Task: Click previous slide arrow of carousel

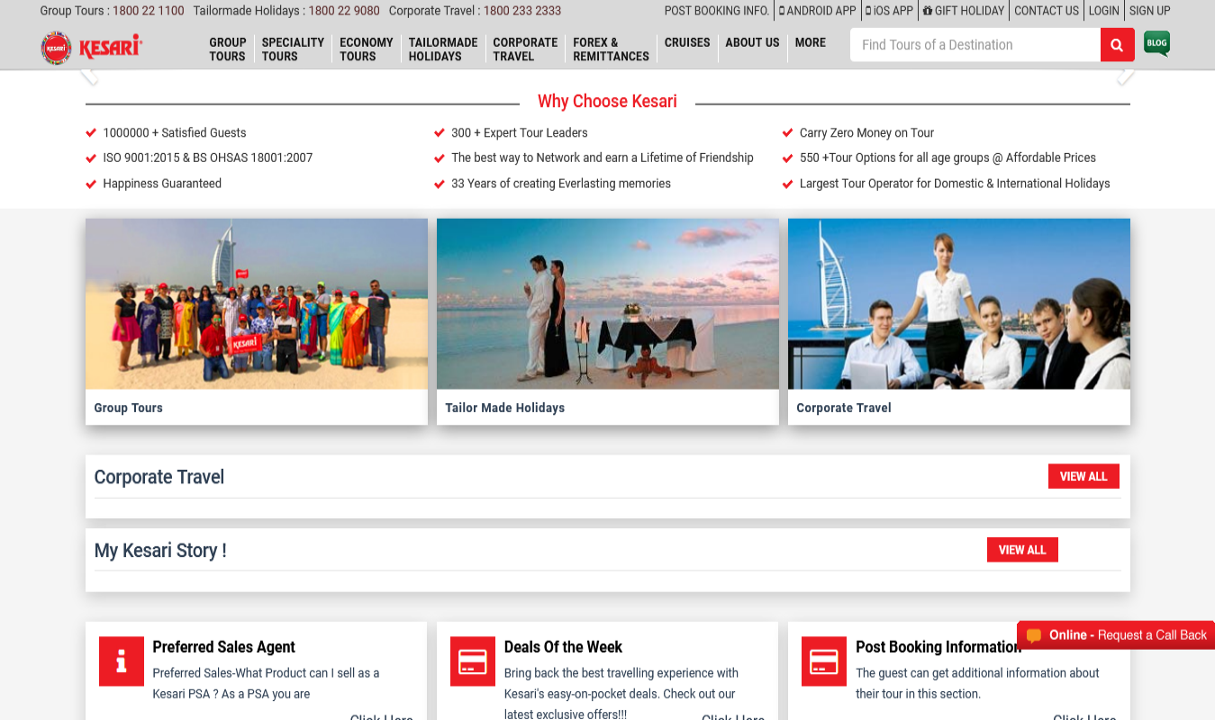Action: [x=88, y=76]
